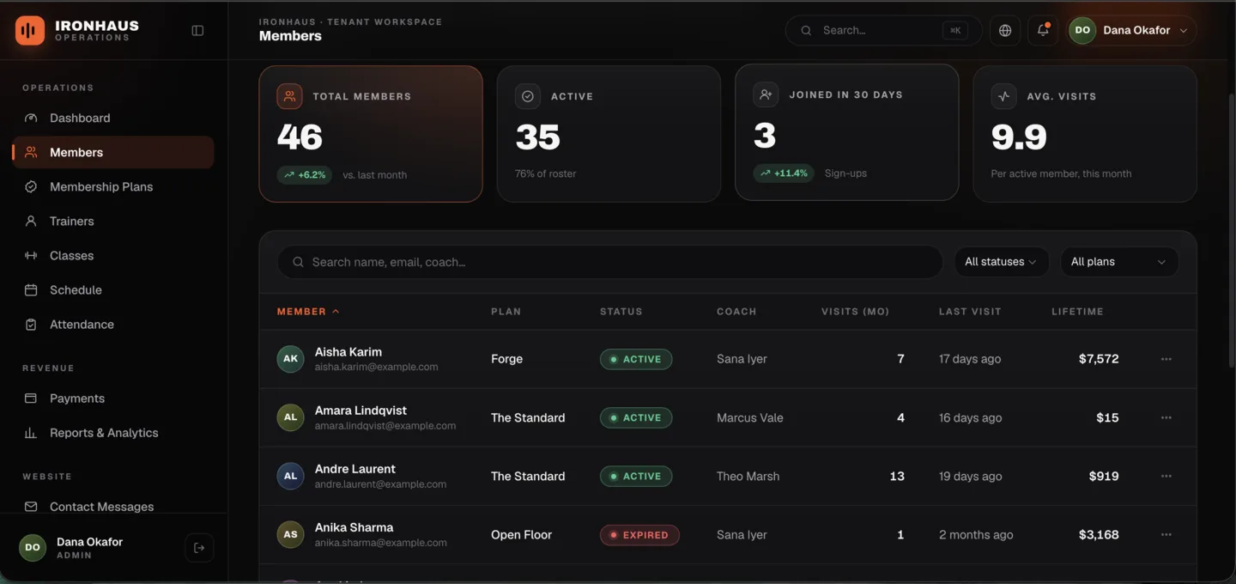Go to Attendance page
This screenshot has height=584, width=1236.
point(113,324)
